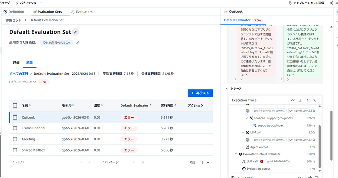Click the エラー status on Greeting row
The height and width of the screenshot is (178, 338).
[x=129, y=139]
